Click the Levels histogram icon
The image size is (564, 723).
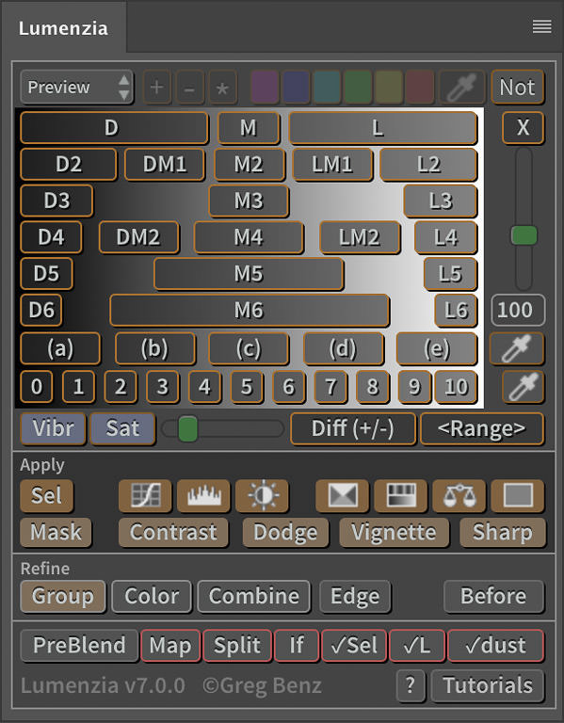click(203, 496)
